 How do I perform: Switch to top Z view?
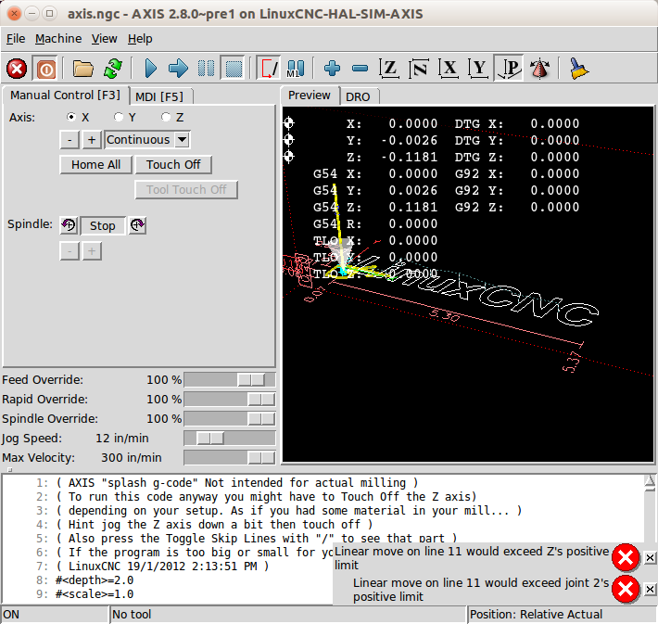(389, 69)
